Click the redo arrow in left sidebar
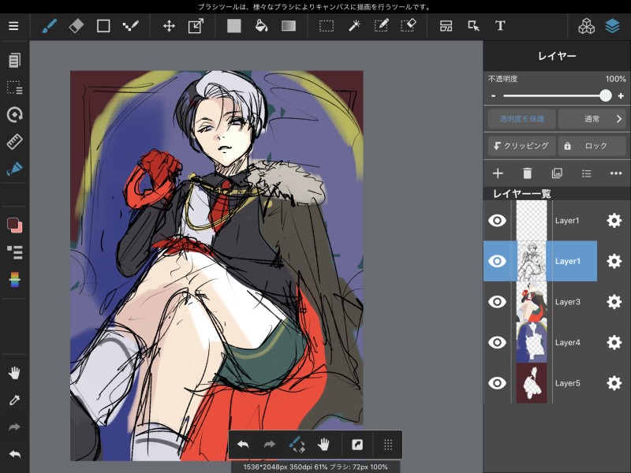 click(14, 427)
